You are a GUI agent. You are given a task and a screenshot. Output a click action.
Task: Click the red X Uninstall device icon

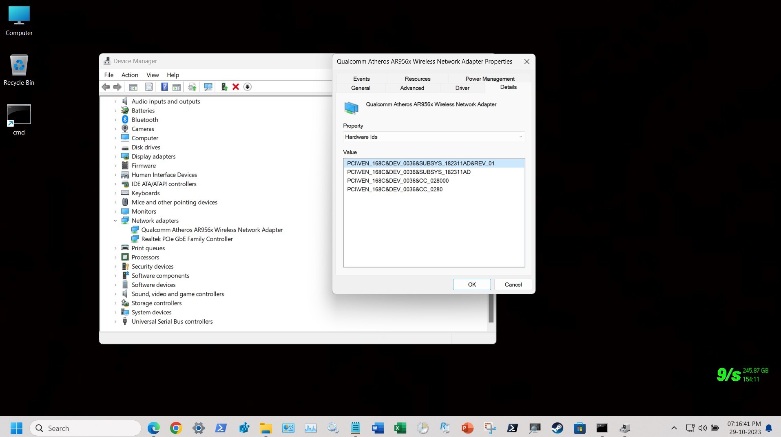click(236, 87)
